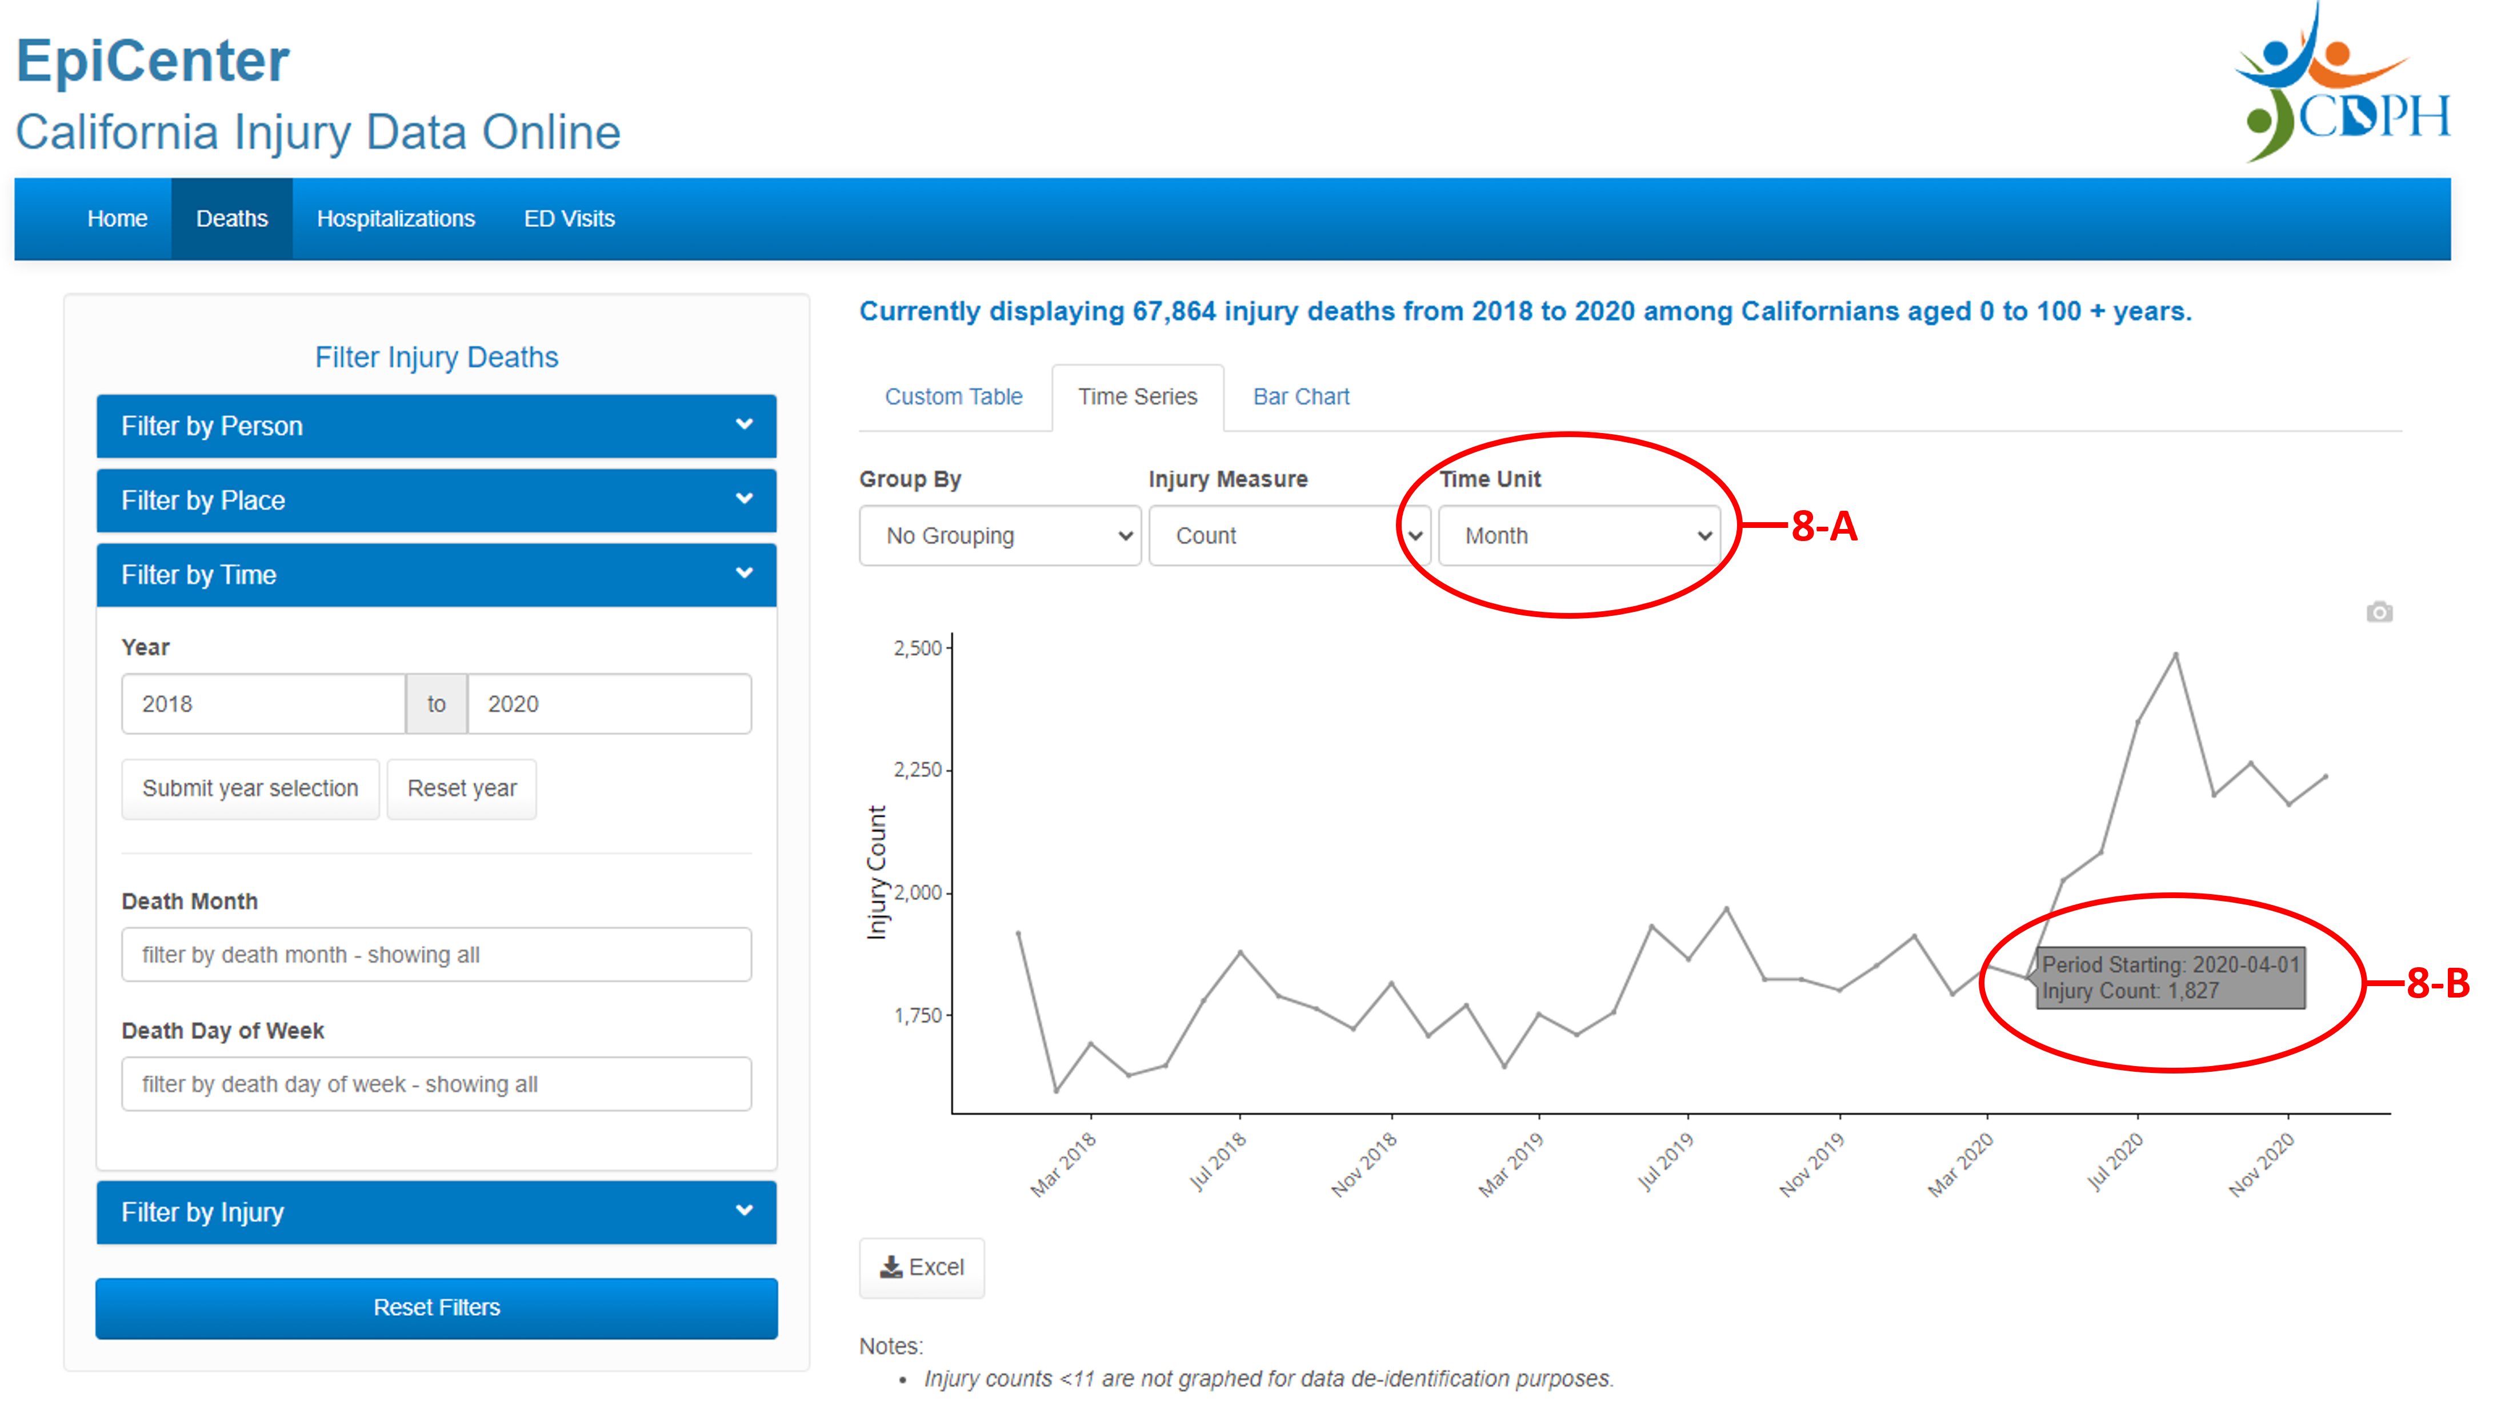The width and height of the screenshot is (2501, 1414).
Task: Click Submit year selection button
Action: (250, 788)
